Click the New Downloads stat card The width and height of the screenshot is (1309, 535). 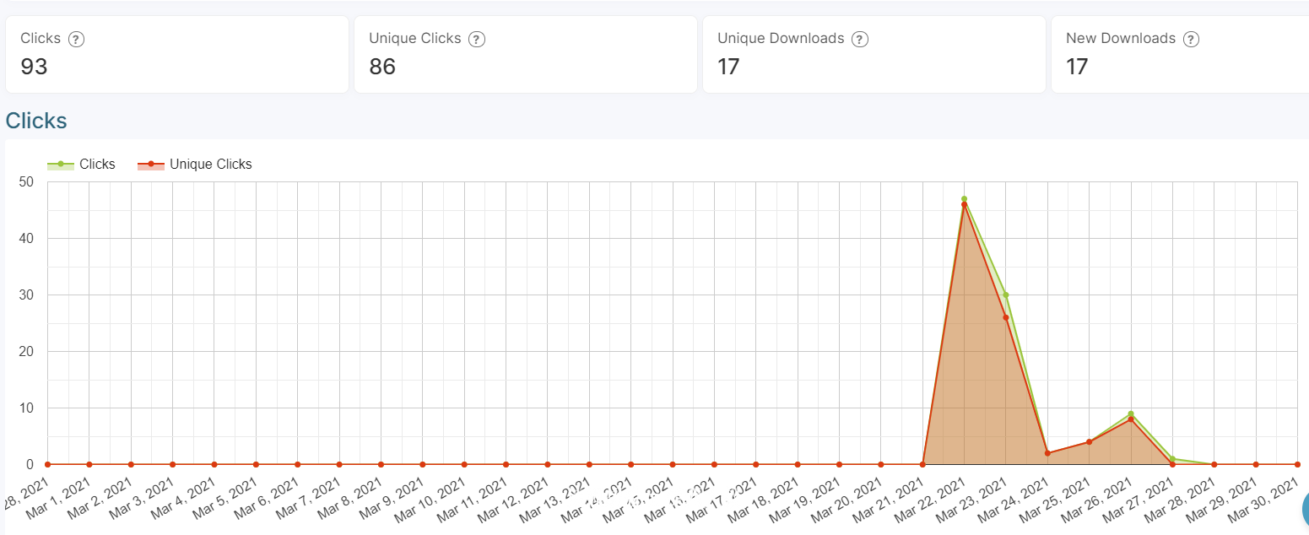tap(1180, 54)
